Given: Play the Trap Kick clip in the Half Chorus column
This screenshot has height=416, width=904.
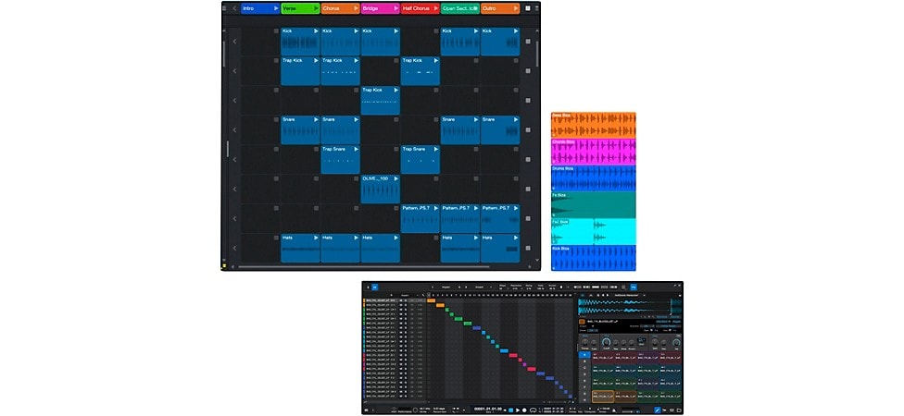Looking at the screenshot, I should (436, 60).
